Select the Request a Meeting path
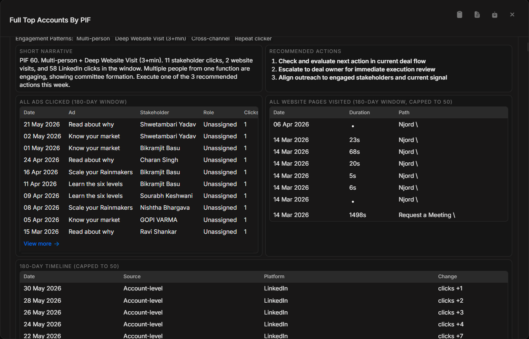This screenshot has width=529, height=339. coord(427,215)
